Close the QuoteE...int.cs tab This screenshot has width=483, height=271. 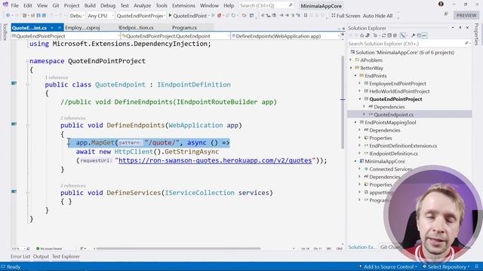pyautogui.click(x=60, y=28)
